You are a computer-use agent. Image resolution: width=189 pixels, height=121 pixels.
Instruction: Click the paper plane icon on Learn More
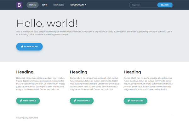pos(22,46)
